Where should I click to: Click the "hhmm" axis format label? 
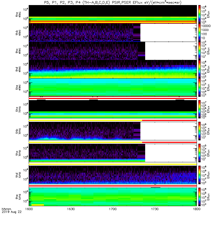6,209
